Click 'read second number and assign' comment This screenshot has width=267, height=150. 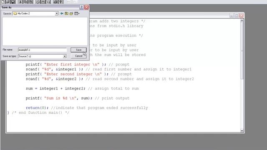(126, 79)
